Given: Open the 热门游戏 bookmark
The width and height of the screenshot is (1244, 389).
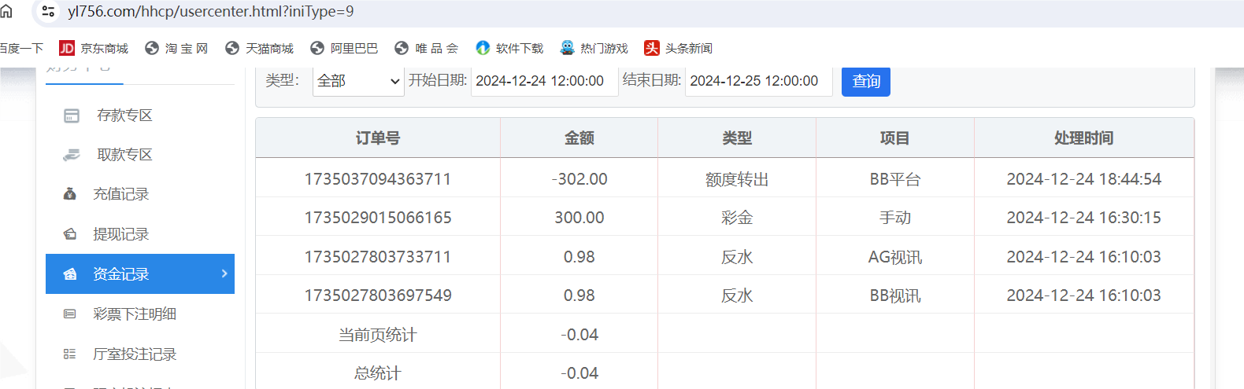Looking at the screenshot, I should (x=594, y=49).
